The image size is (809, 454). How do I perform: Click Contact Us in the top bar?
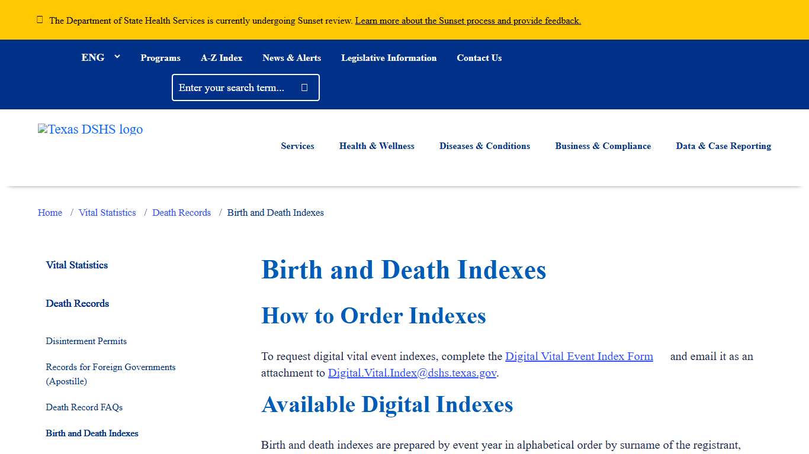tap(479, 58)
